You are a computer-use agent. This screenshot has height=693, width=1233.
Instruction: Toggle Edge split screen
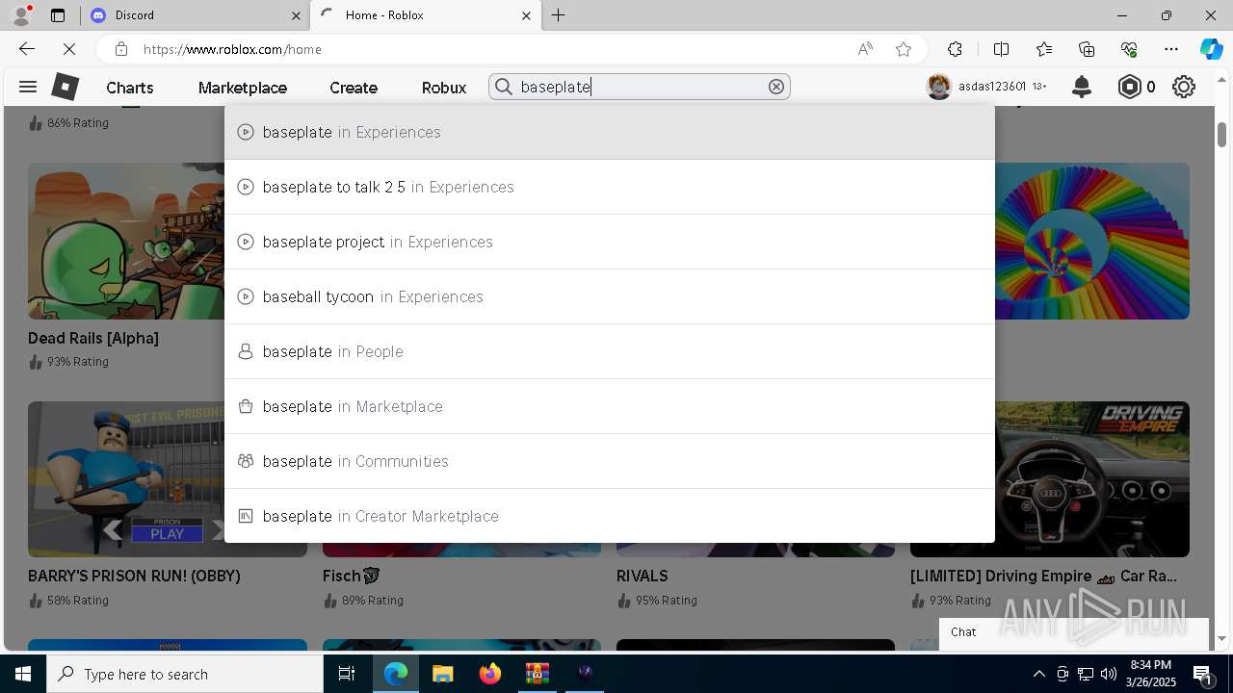coord(1001,49)
